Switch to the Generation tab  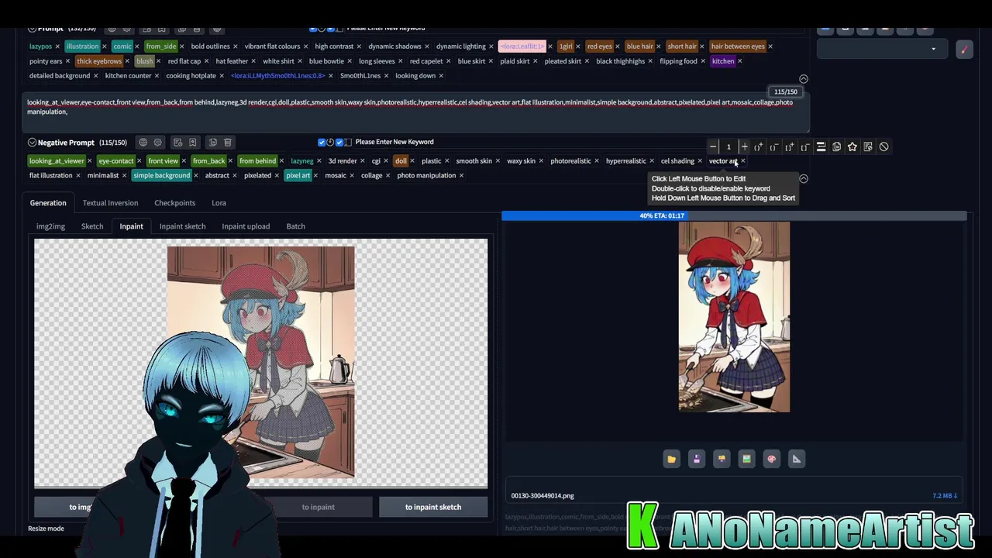coord(48,203)
